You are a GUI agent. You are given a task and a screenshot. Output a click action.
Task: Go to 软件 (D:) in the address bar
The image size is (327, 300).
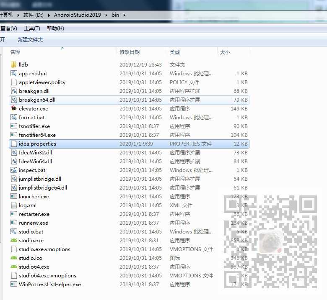click(34, 15)
